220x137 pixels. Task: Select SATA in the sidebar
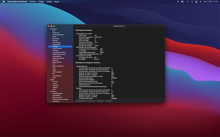[x=54, y=70]
